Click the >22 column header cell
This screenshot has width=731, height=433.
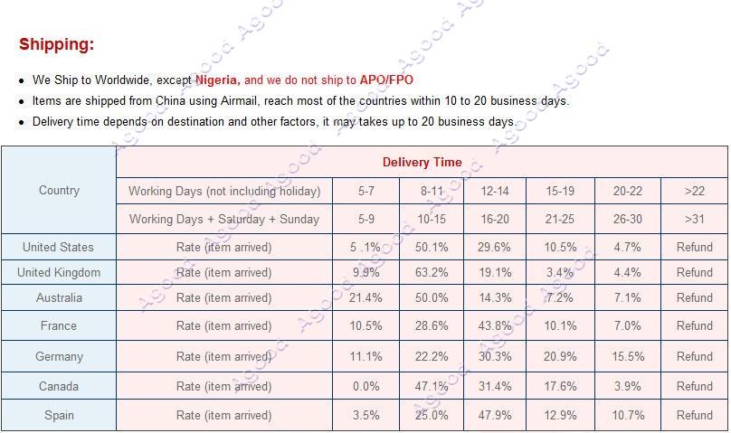tap(694, 191)
